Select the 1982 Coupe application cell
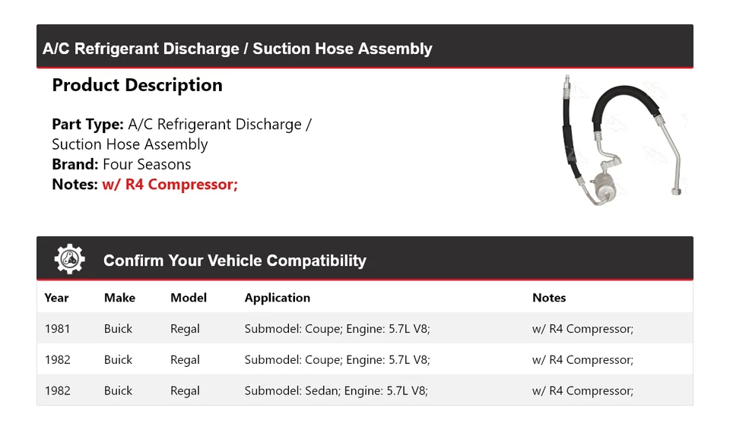The width and height of the screenshot is (730, 430). [x=337, y=360]
